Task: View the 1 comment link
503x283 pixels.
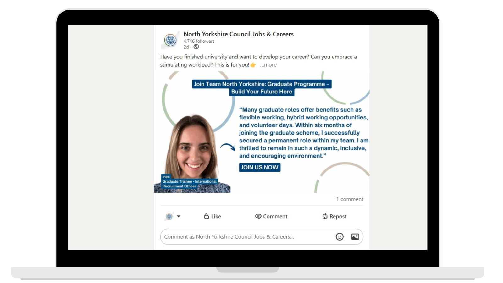Action: [x=350, y=199]
